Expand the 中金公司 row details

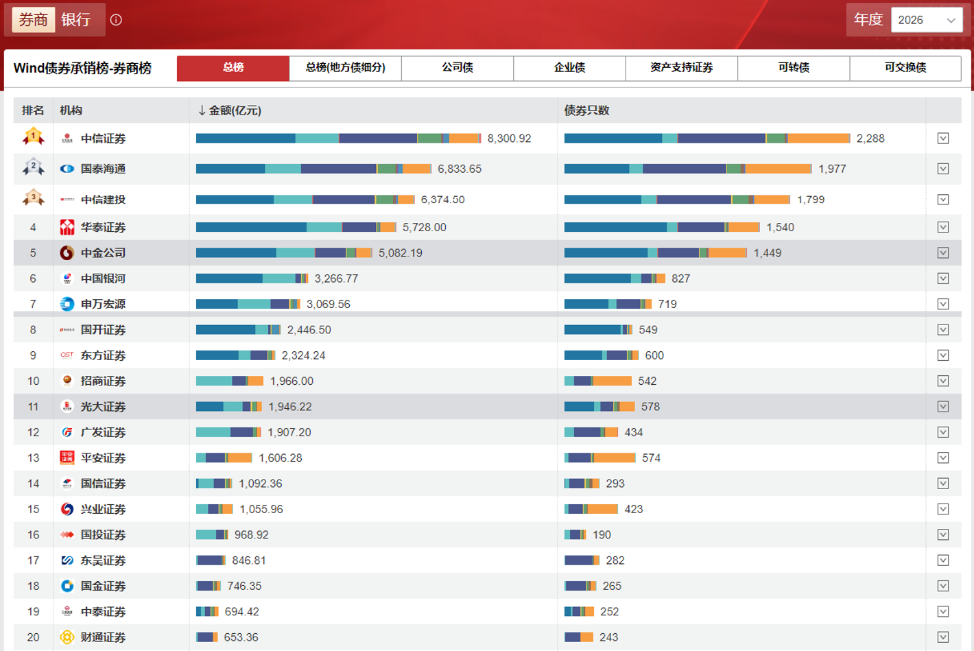point(943,253)
